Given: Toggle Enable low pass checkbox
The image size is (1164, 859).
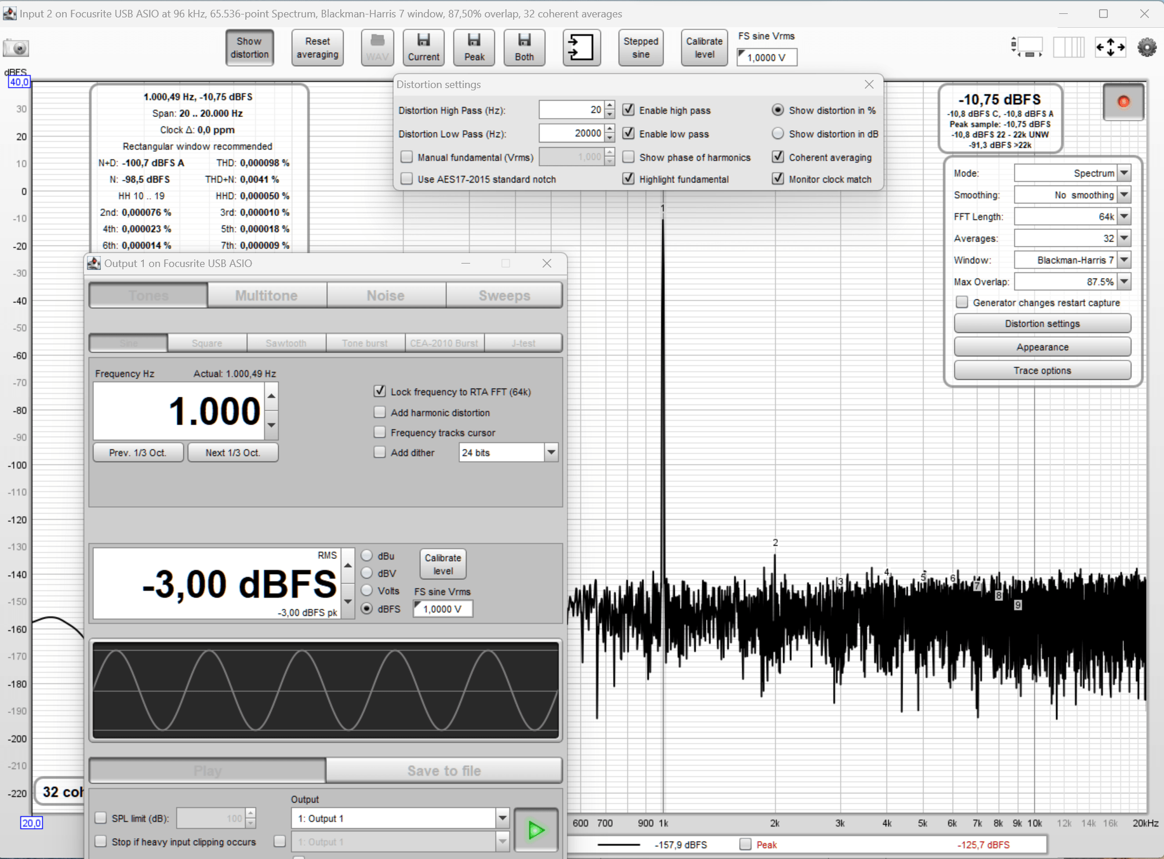Looking at the screenshot, I should (628, 133).
